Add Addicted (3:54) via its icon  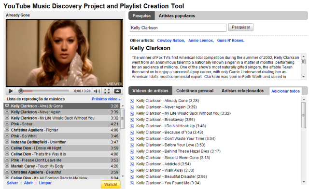[x=132, y=164]
